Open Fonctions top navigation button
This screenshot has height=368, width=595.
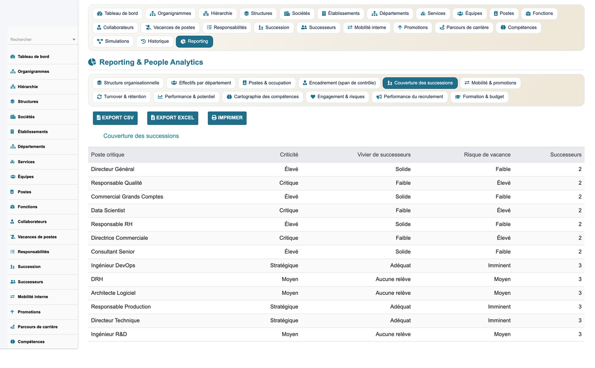coord(539,14)
